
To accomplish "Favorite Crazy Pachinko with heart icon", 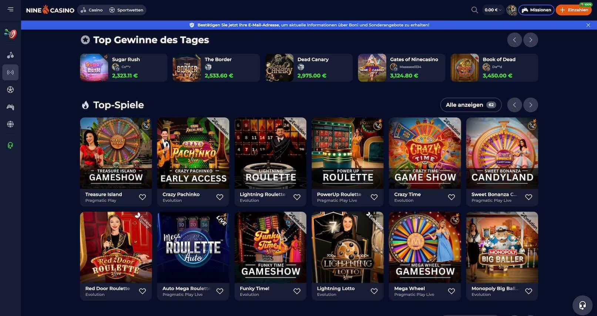I will pyautogui.click(x=220, y=197).
